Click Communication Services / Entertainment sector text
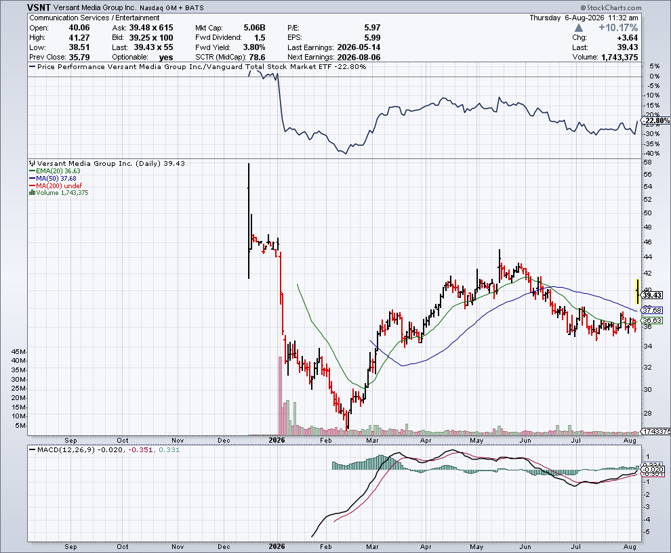Viewport: 671px width, 553px height. [94, 18]
